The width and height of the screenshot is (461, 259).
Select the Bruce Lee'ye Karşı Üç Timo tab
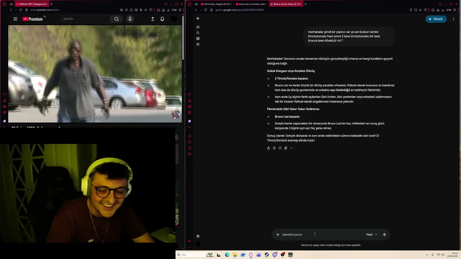286,4
